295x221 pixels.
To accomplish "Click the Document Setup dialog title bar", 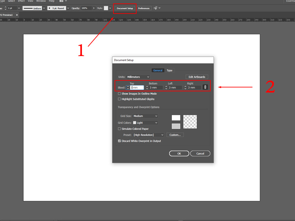I will 163,60.
